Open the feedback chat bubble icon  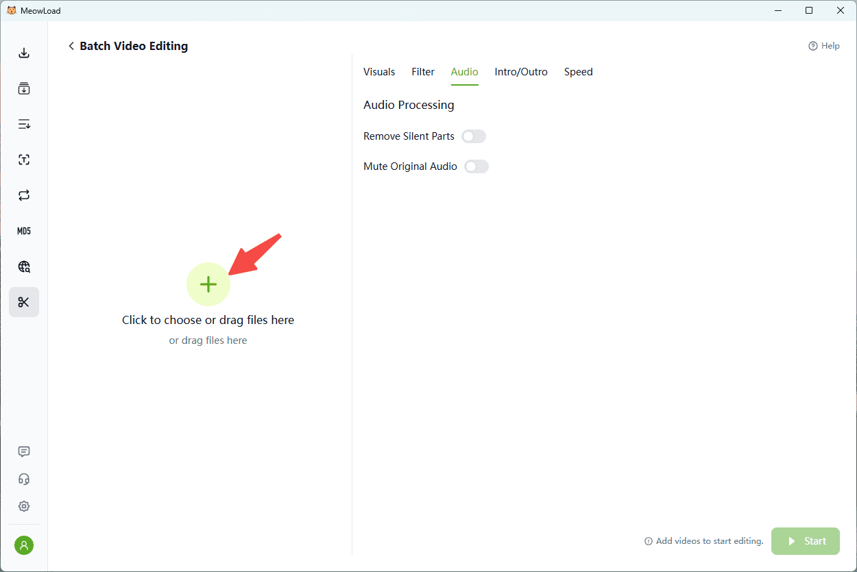[x=24, y=451]
